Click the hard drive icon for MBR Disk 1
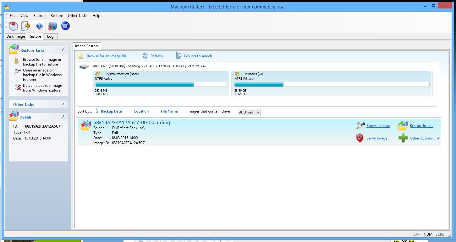The width and height of the screenshot is (456, 242). pyautogui.click(x=84, y=66)
